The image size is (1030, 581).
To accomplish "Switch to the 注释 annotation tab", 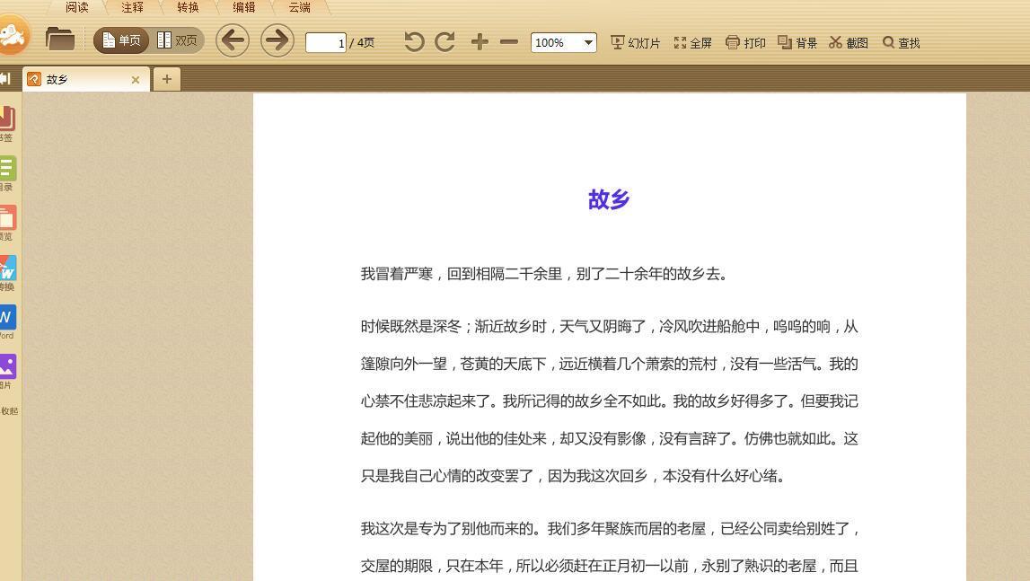I will tap(132, 7).
